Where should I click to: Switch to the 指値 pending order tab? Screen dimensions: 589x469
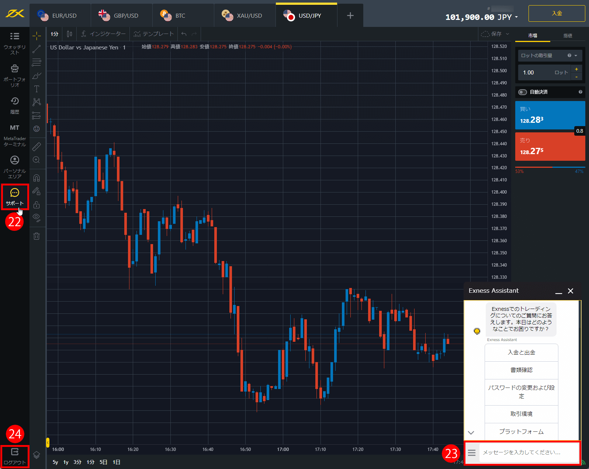[568, 36]
